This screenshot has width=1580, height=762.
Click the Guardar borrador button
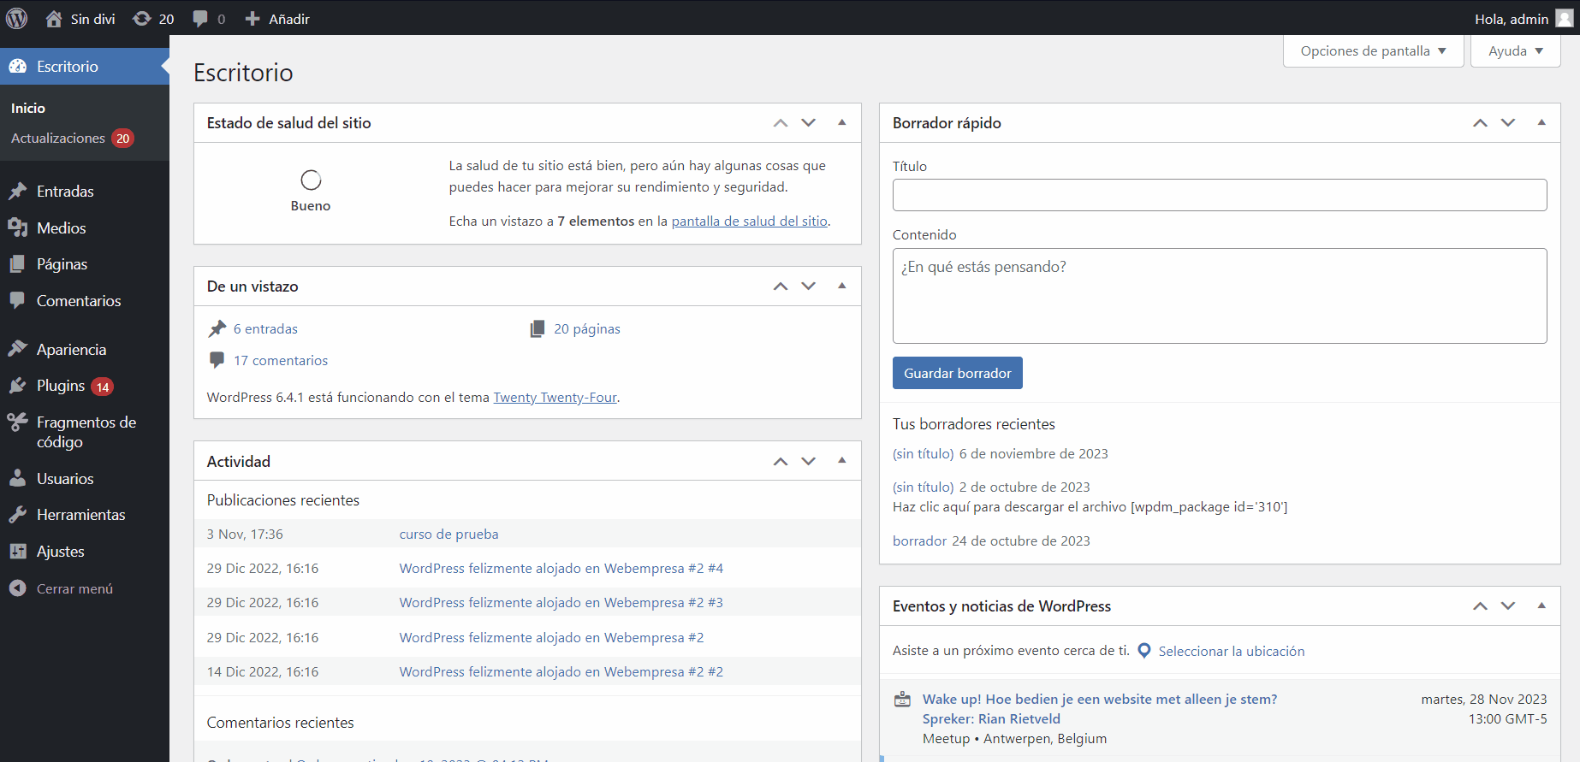pos(957,373)
